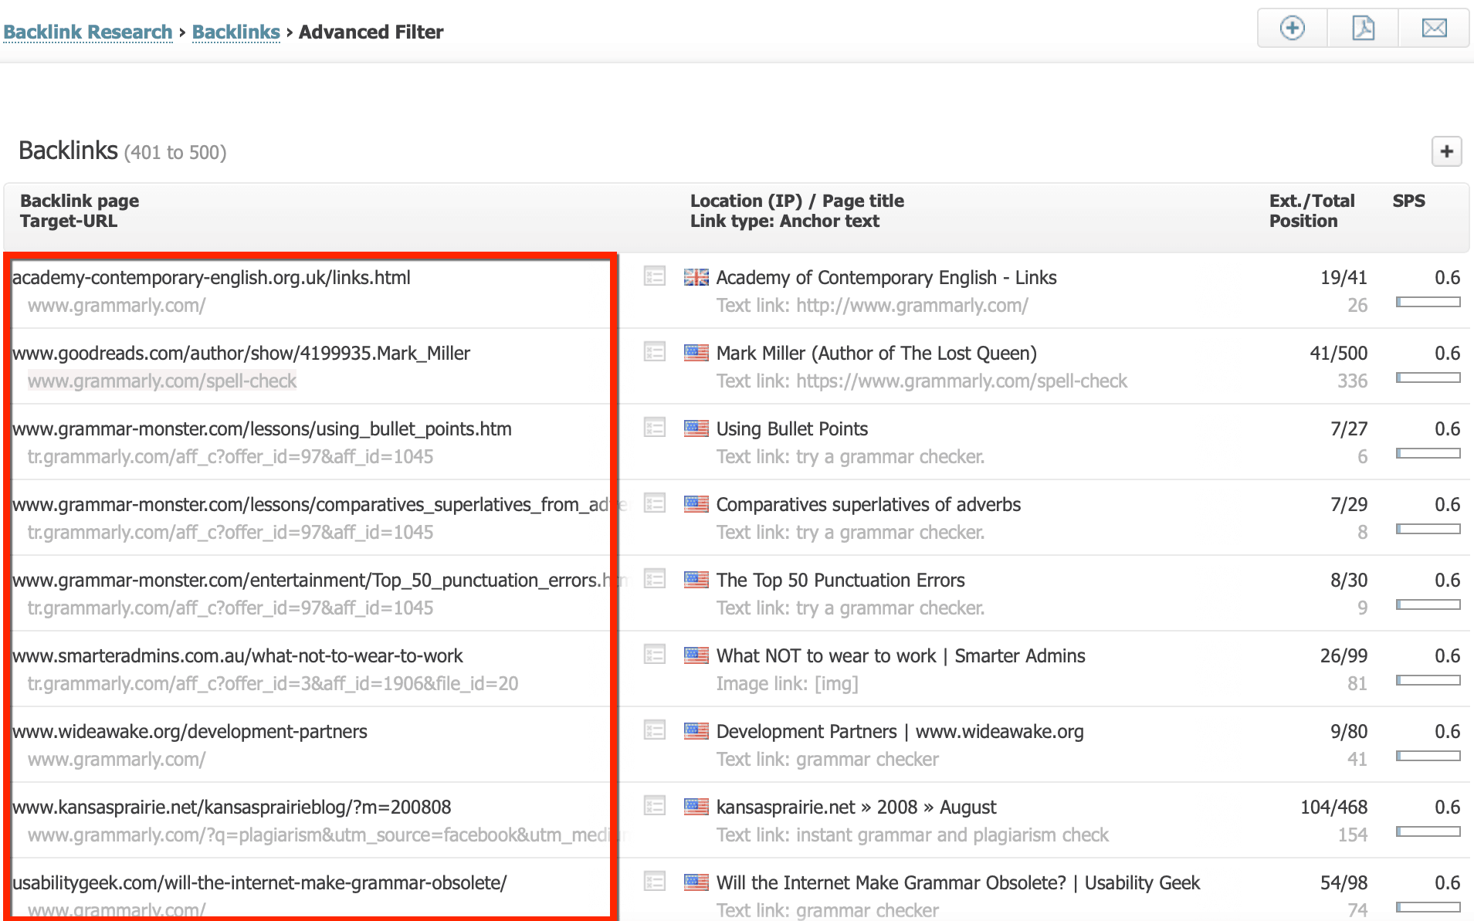Click the US flag on The Top 50 Punctuation Errors row
This screenshot has height=921, width=1474.
696,580
